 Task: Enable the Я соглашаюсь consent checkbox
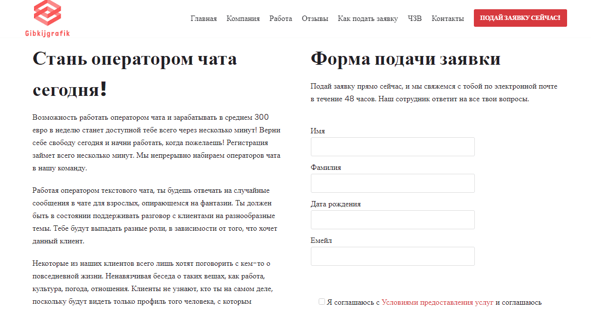click(x=322, y=301)
